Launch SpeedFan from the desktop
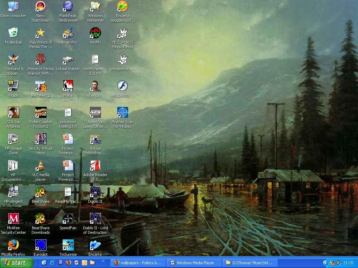Image resolution: width=358 pixels, height=268 pixels. [x=68, y=218]
